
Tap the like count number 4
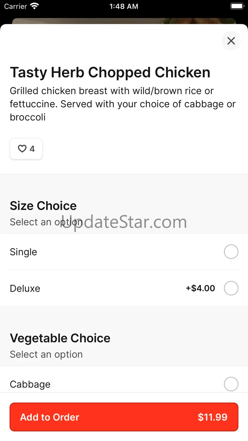pos(32,149)
